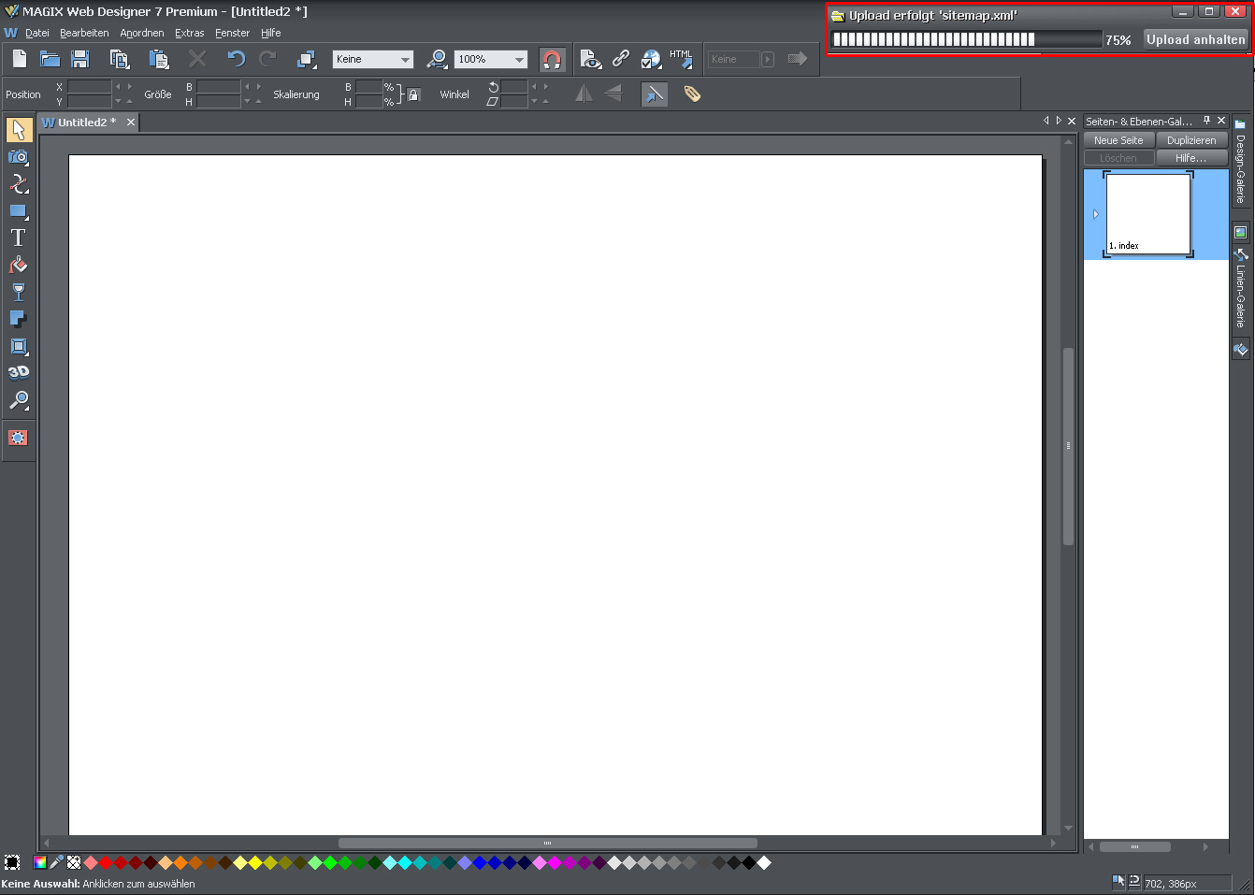Click the Neue Seite button

tap(1118, 140)
